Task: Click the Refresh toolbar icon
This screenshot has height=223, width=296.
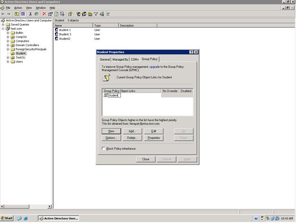Action: 56,14
